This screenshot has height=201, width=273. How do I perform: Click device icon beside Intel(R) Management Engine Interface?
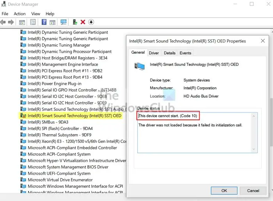click(23, 64)
